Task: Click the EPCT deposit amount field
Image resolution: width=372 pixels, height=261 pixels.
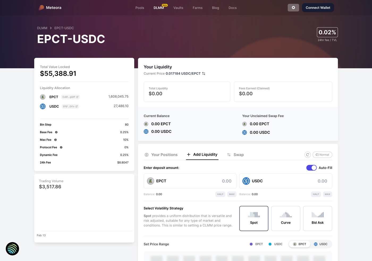Action: (x=190, y=181)
